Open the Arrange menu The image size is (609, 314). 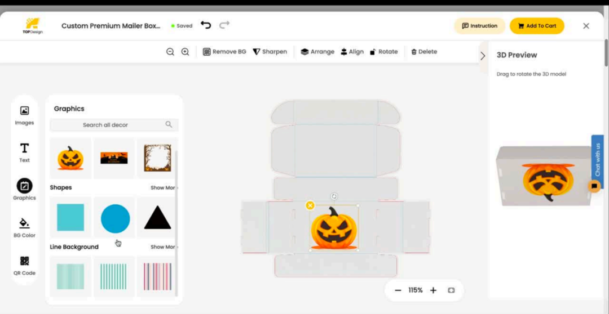pos(317,52)
